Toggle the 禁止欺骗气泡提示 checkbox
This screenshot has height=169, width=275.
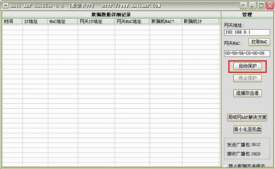point(225,166)
